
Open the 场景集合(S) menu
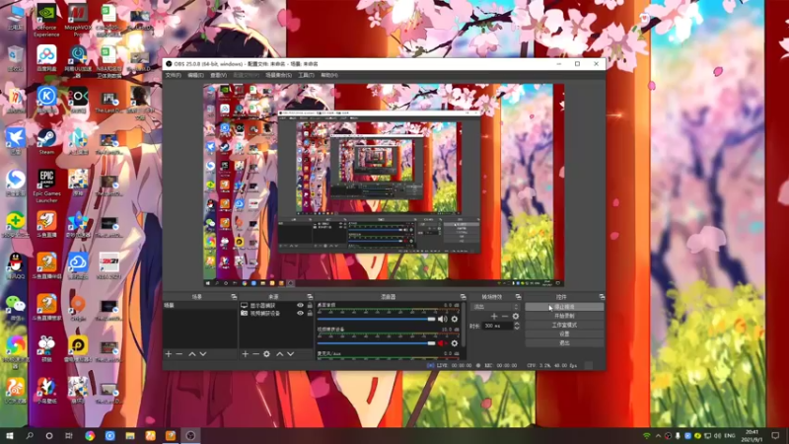coord(278,75)
